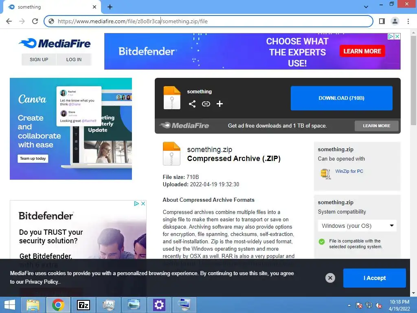
Task: Open the photo viewer taskbar icon
Action: point(134,305)
